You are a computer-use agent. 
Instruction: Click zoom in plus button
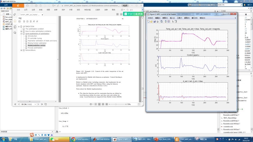pyautogui.click(x=126, y=104)
